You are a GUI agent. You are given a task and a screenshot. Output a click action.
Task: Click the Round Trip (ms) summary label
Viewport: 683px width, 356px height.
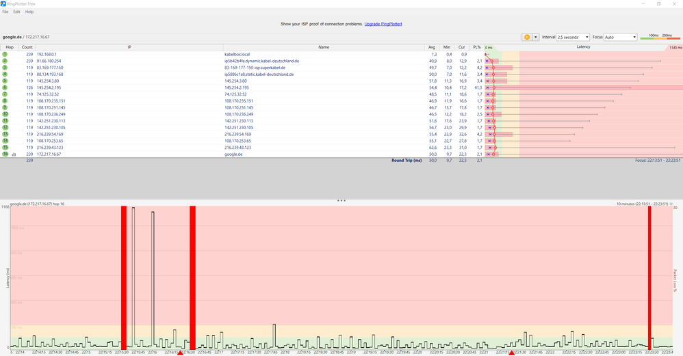[x=407, y=161]
